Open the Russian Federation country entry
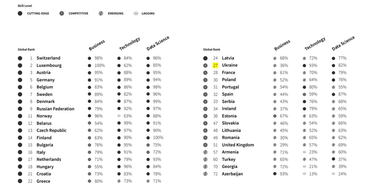Image resolution: width=365 pixels, height=188 pixels. point(55,109)
